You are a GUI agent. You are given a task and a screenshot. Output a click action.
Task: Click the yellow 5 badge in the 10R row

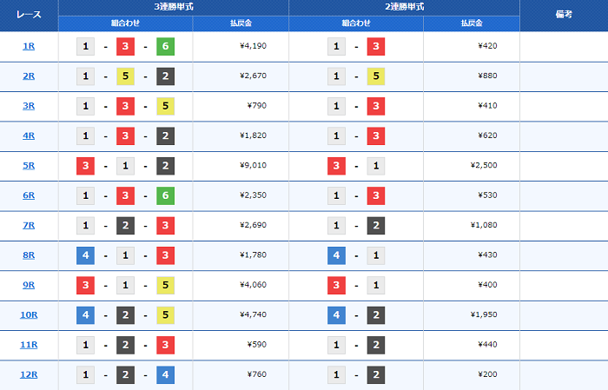click(x=165, y=315)
